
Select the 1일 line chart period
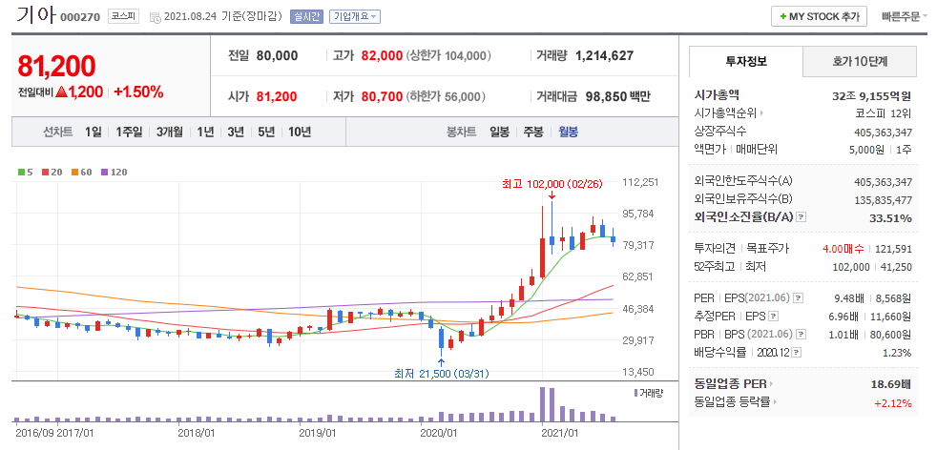point(94,132)
